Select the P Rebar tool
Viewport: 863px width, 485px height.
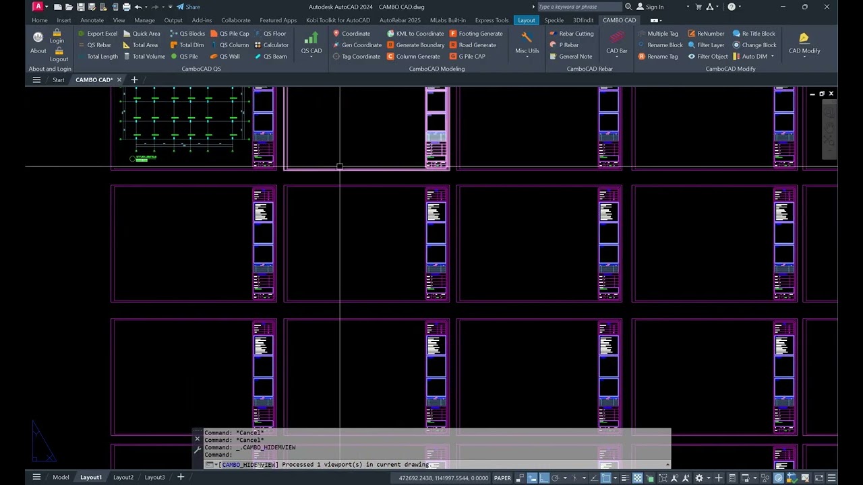(564, 45)
